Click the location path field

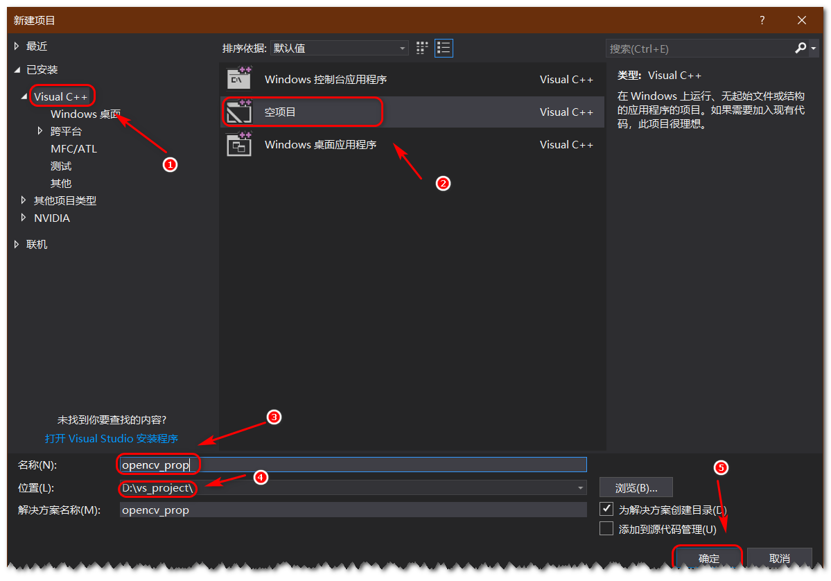point(353,487)
